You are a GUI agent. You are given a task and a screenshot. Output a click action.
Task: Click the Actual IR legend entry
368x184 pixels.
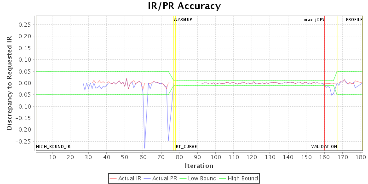(126, 178)
